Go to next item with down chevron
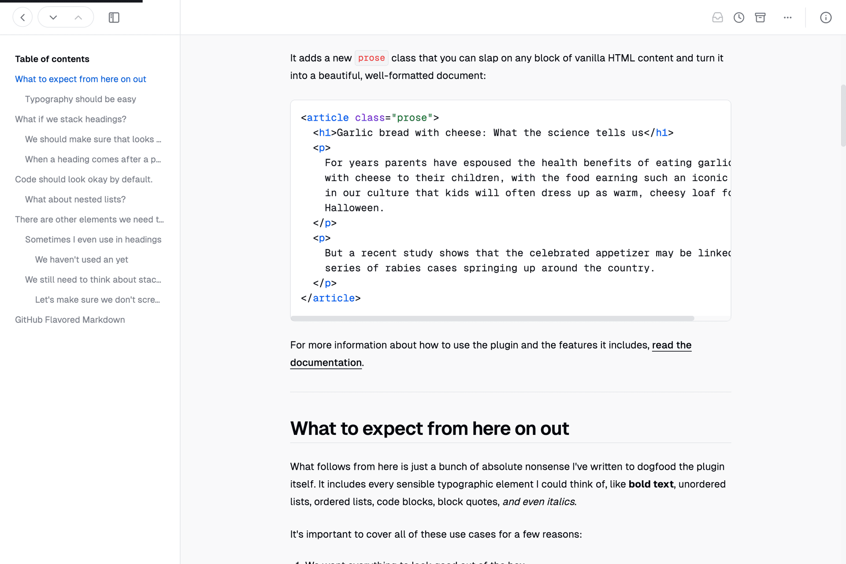Viewport: 846px width, 564px height. click(x=53, y=18)
